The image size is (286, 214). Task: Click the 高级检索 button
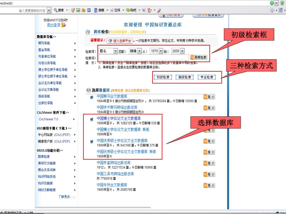tap(185, 77)
